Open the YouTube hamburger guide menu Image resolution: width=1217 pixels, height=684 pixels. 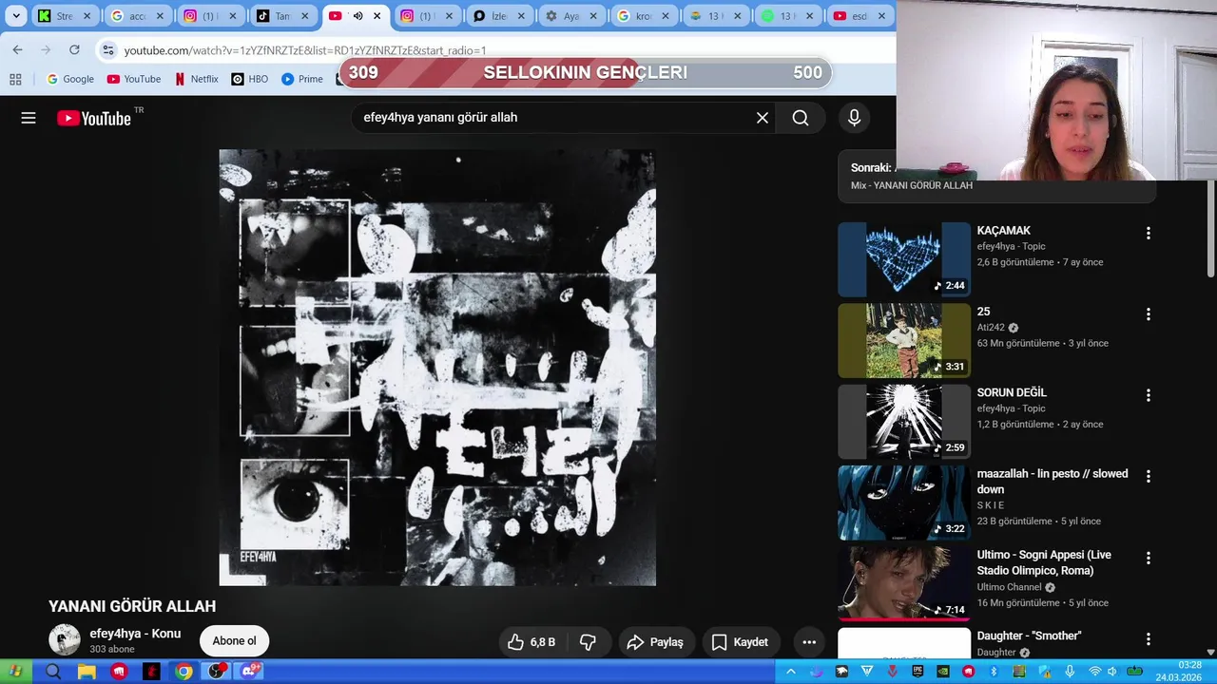[29, 118]
